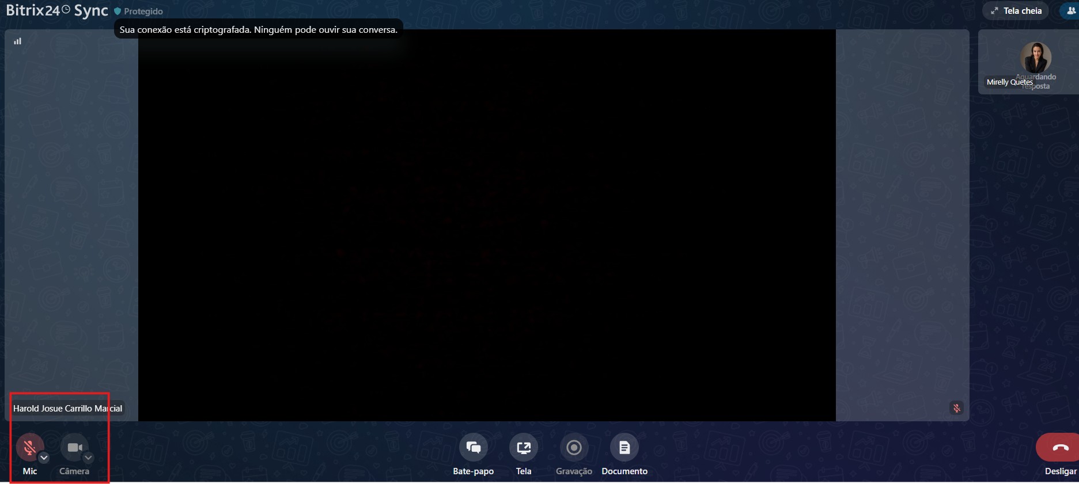
Task: Click Harold Josue Carrillo Marcial name label
Action: pyautogui.click(x=67, y=409)
